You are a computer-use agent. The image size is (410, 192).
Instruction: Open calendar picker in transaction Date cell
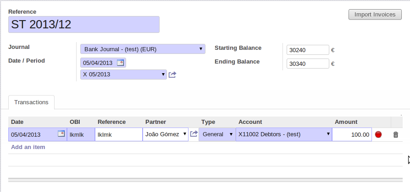(x=61, y=134)
